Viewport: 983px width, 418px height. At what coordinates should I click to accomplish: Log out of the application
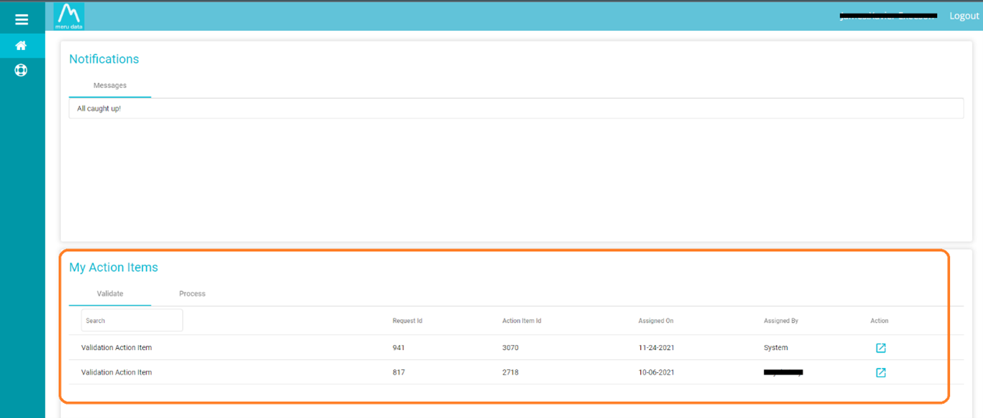click(x=964, y=16)
